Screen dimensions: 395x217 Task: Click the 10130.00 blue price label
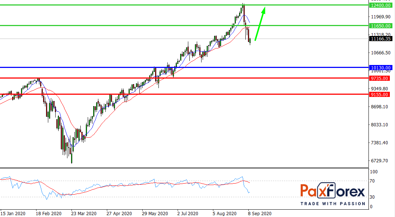pyautogui.click(x=381, y=68)
